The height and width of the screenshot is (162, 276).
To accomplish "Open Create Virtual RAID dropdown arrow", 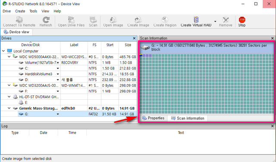I will click(215, 21).
